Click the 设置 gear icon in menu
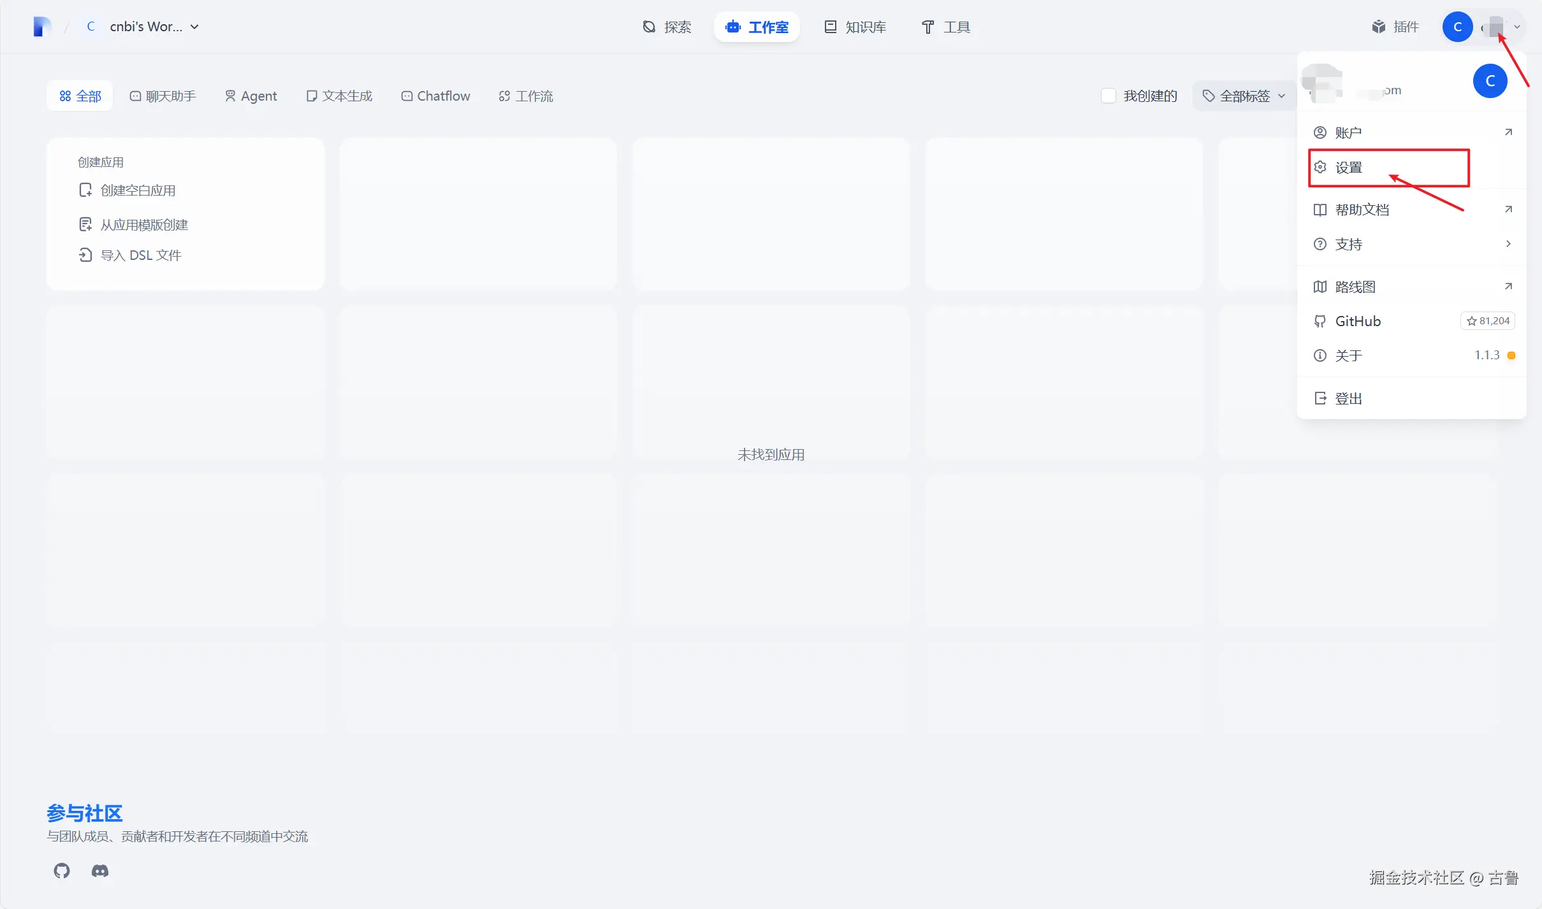 click(1320, 167)
